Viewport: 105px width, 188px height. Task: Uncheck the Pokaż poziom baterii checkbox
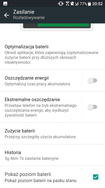96,177
